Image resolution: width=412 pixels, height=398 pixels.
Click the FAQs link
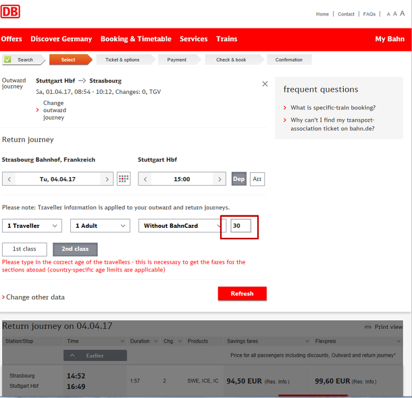[x=369, y=14]
